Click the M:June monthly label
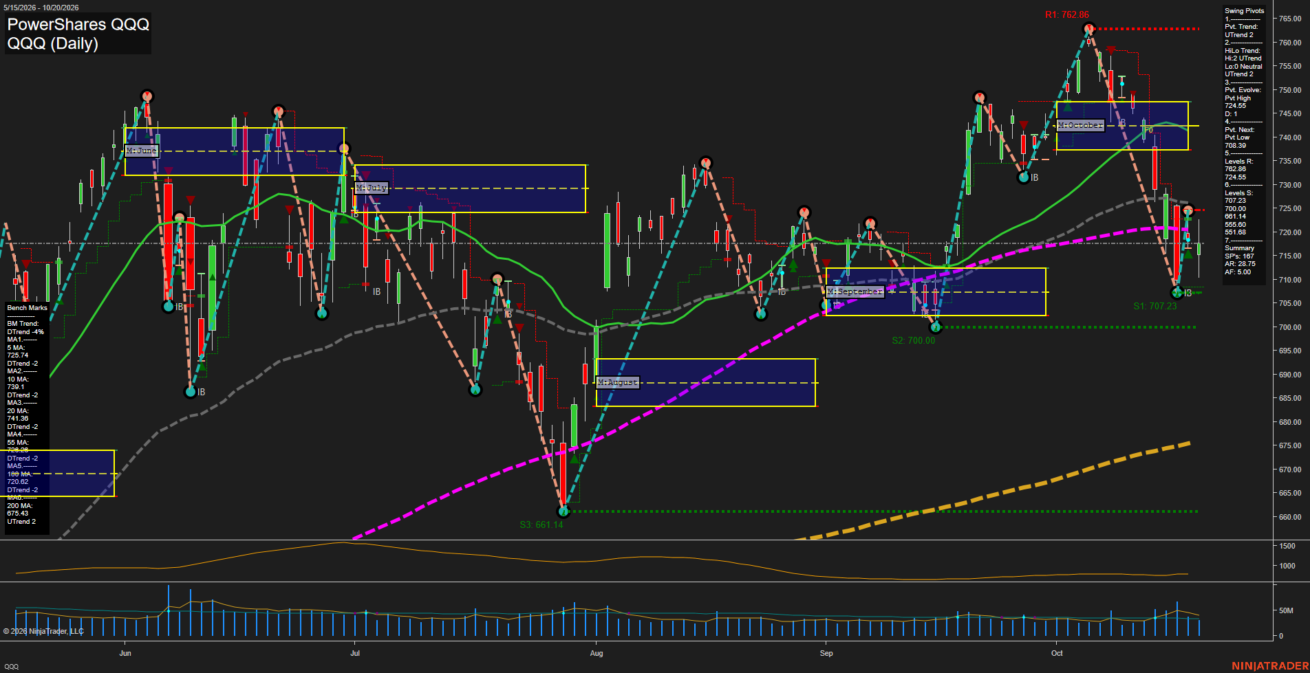 pyautogui.click(x=142, y=151)
